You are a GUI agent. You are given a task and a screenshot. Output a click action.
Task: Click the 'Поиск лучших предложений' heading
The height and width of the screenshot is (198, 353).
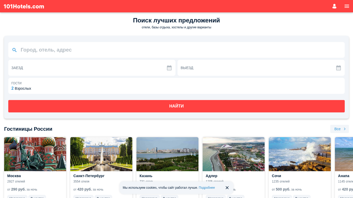(177, 20)
